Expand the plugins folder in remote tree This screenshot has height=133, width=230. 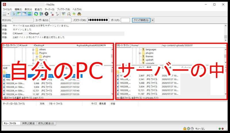[x=140, y=53]
